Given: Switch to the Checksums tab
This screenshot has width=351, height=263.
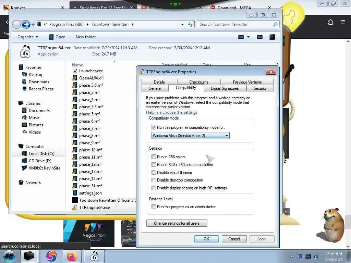Looking at the screenshot, I should click(199, 82).
